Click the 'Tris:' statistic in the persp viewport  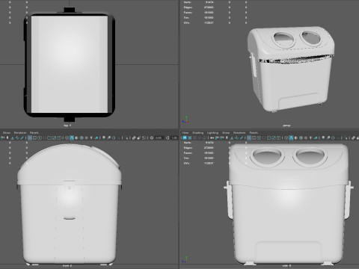coord(186,18)
